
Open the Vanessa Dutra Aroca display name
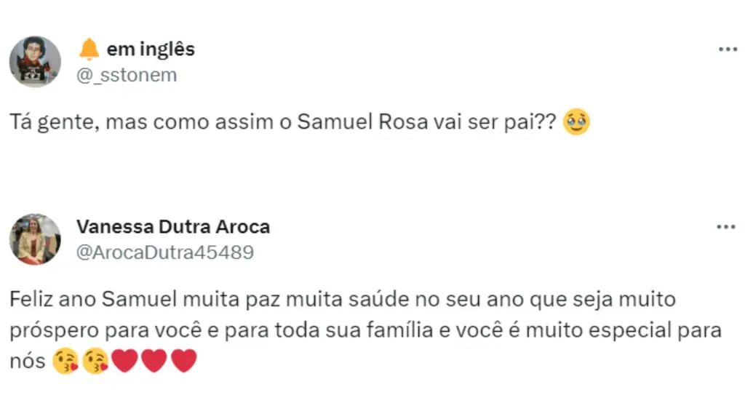(173, 227)
